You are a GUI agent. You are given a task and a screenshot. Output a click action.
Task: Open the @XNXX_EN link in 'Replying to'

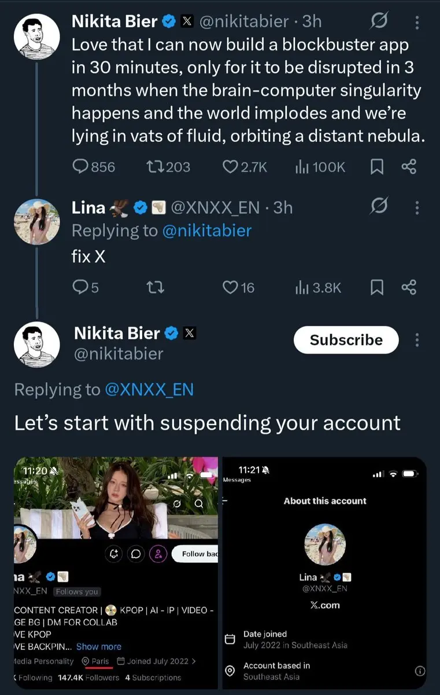tap(149, 390)
